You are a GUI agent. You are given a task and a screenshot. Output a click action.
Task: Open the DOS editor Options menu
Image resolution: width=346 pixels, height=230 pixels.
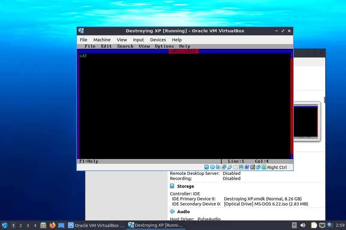pos(164,46)
